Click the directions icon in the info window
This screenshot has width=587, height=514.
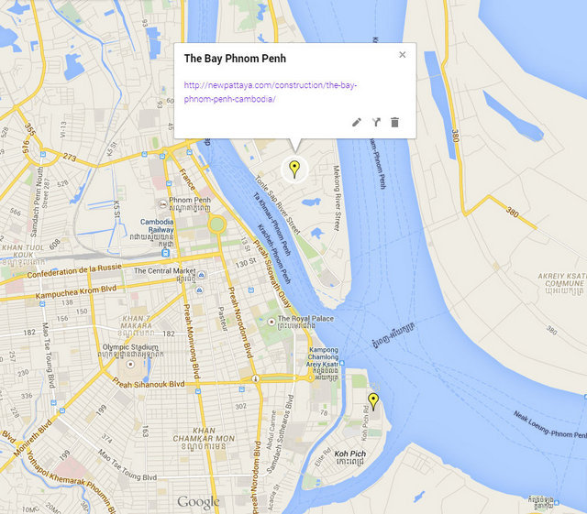point(376,123)
